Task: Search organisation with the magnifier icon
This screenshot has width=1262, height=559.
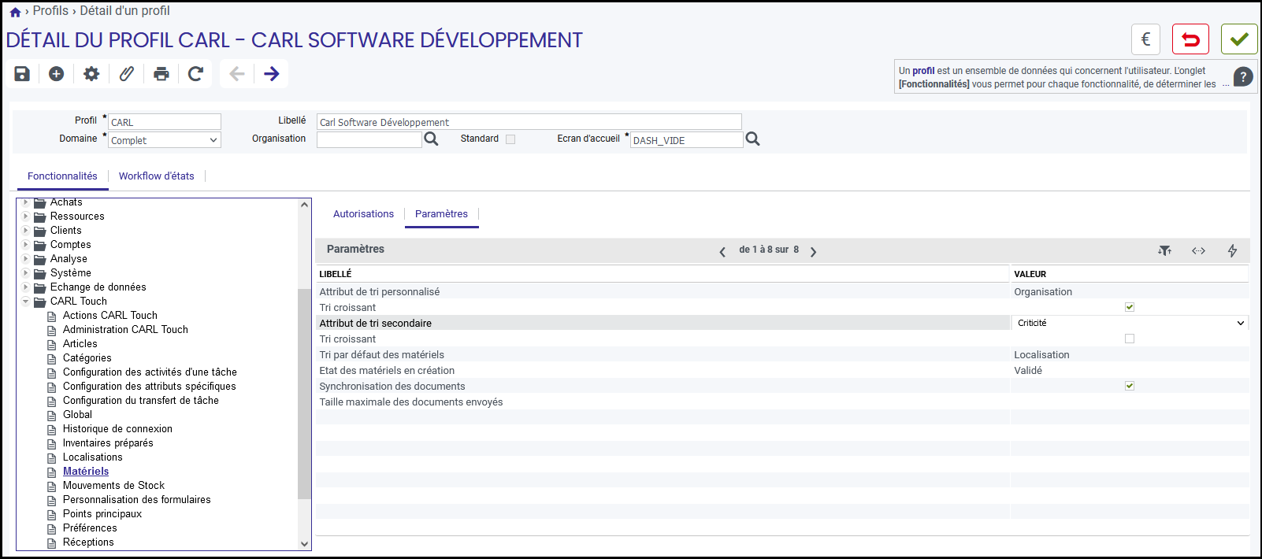Action: [431, 139]
